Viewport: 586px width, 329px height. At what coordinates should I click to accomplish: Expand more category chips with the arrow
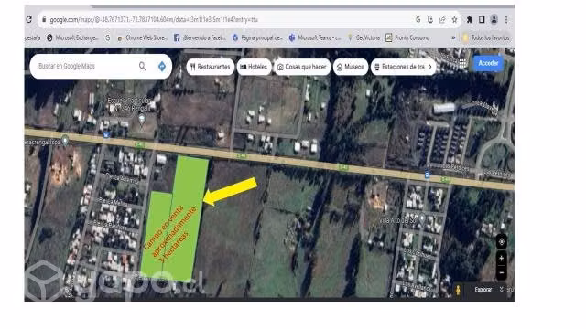pos(430,67)
